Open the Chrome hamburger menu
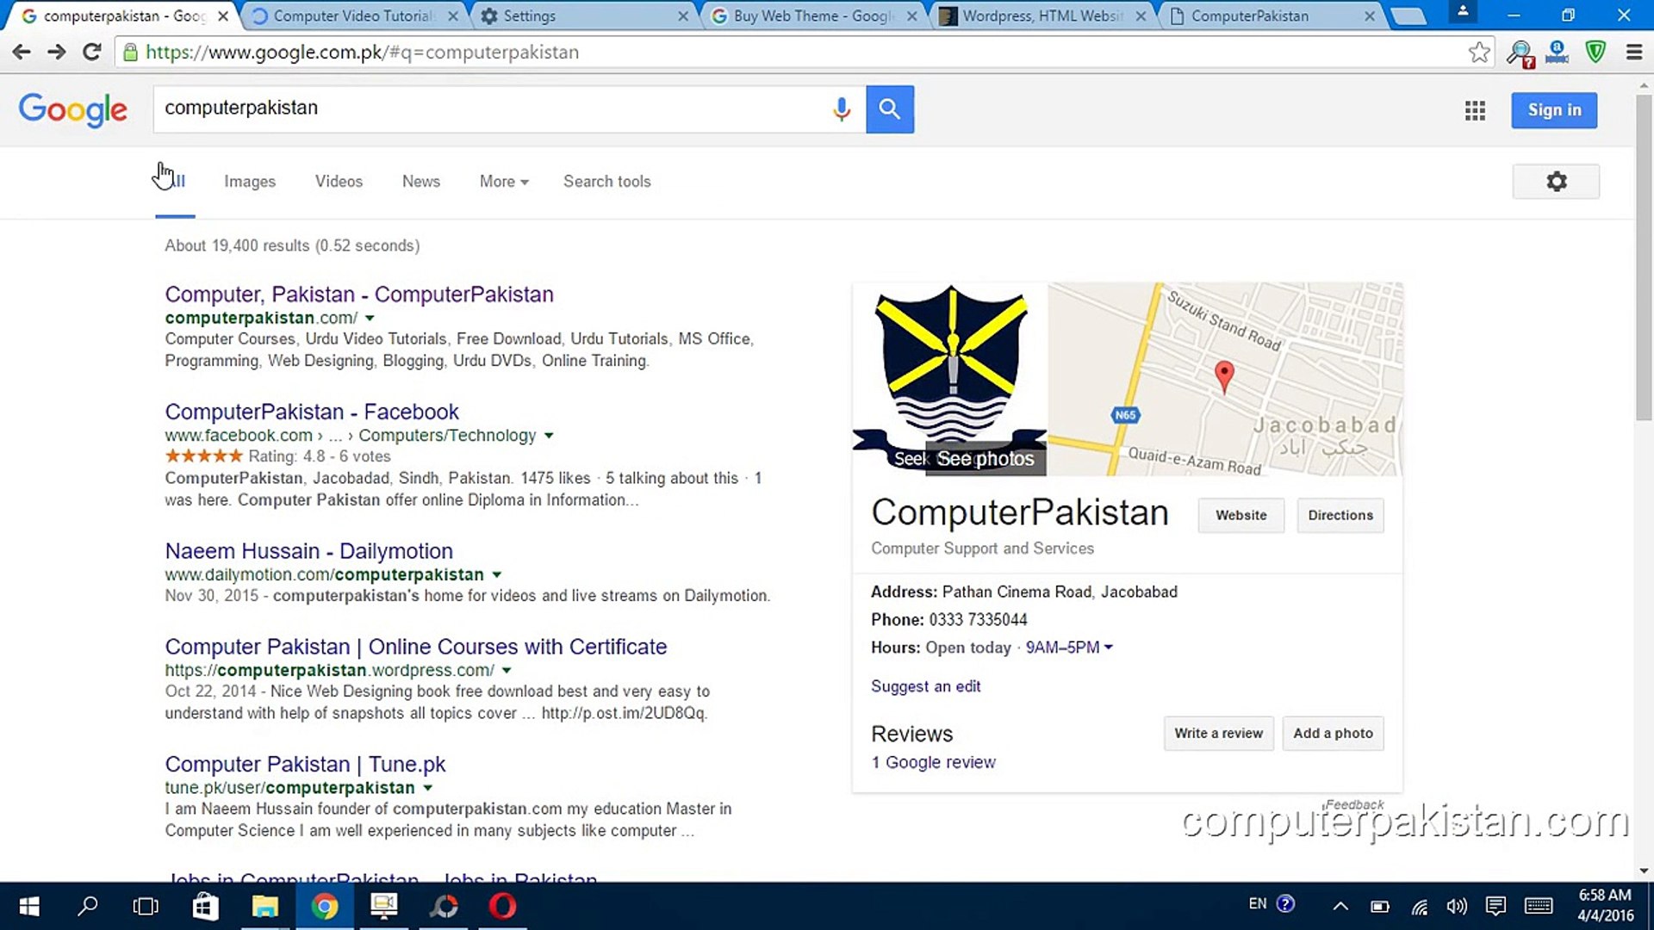 pos(1634,53)
